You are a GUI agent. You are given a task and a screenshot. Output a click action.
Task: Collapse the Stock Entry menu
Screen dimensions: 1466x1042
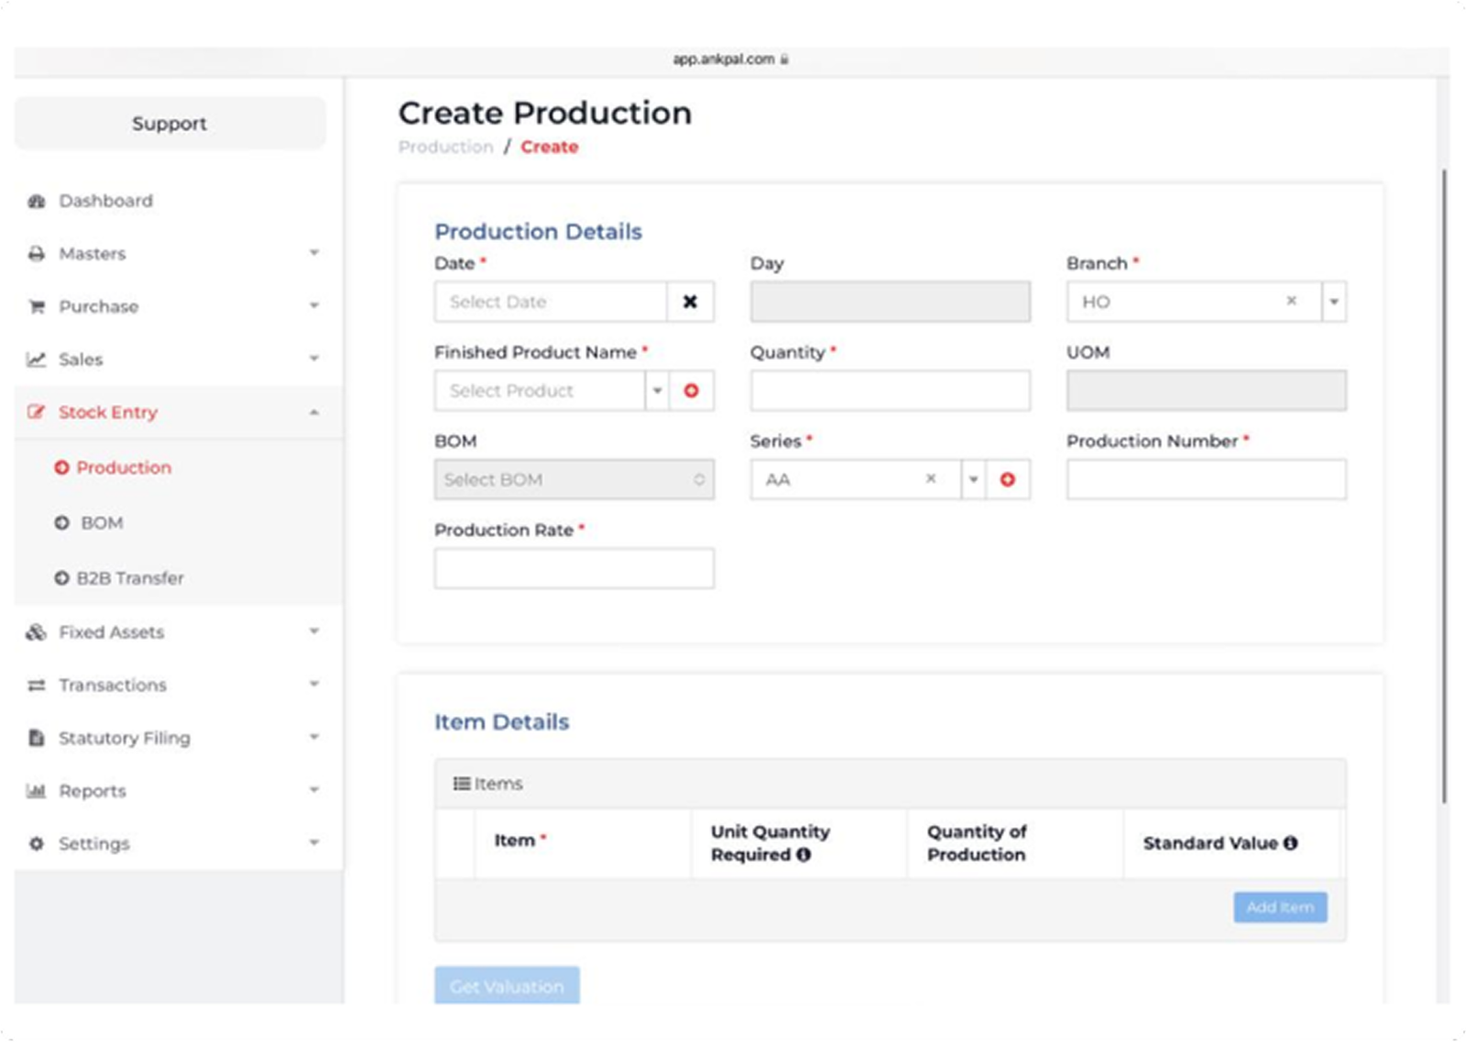(314, 412)
